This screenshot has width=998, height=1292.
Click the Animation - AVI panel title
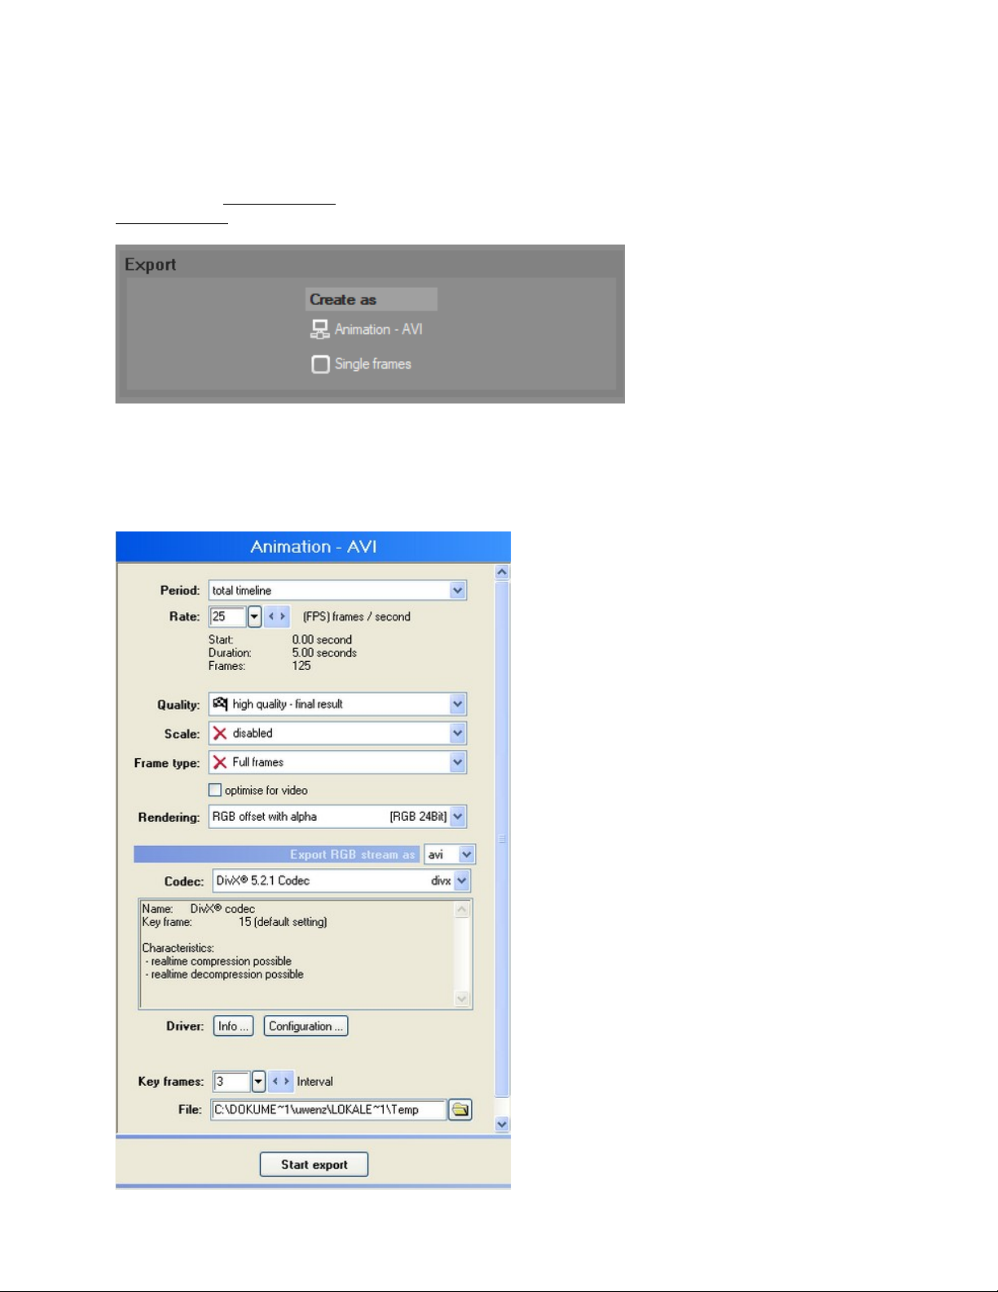[x=314, y=547]
